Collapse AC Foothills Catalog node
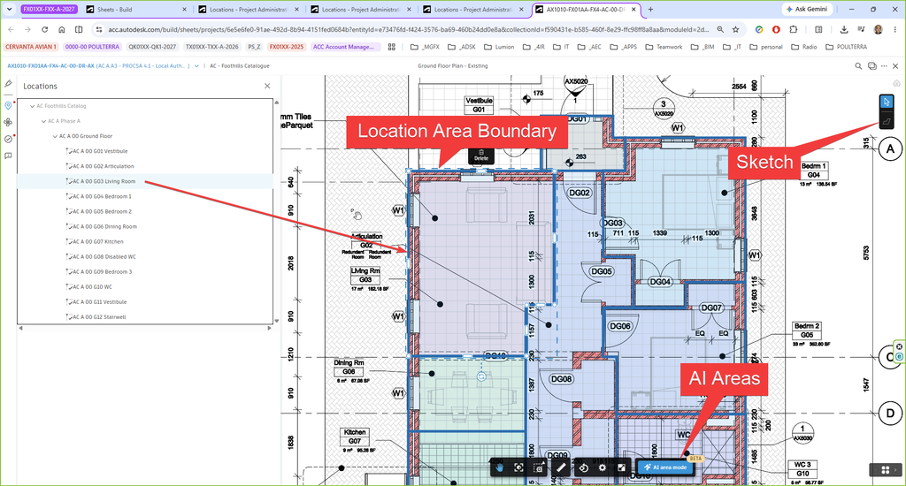The width and height of the screenshot is (906, 486). (x=33, y=106)
